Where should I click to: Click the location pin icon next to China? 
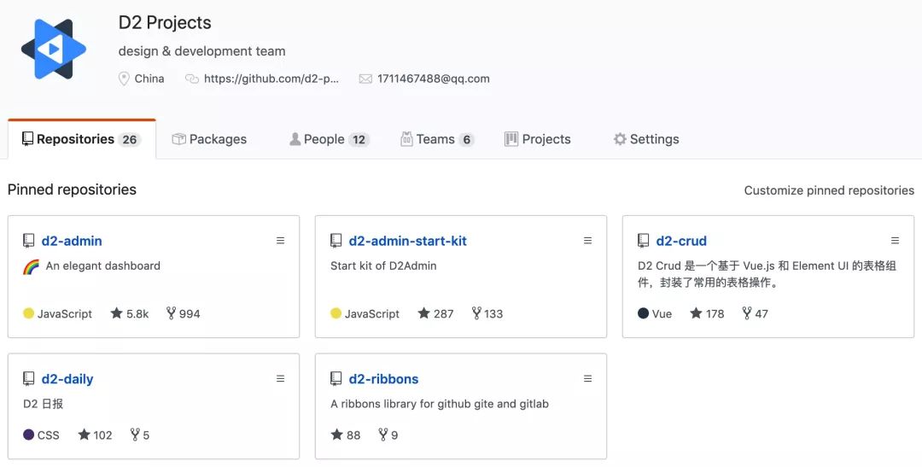124,79
